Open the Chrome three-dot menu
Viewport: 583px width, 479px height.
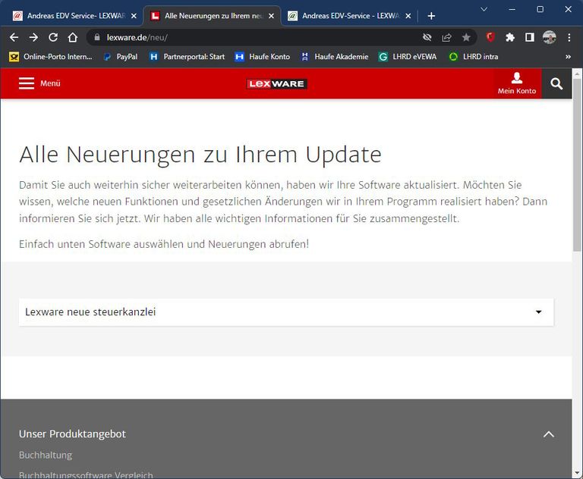click(569, 37)
